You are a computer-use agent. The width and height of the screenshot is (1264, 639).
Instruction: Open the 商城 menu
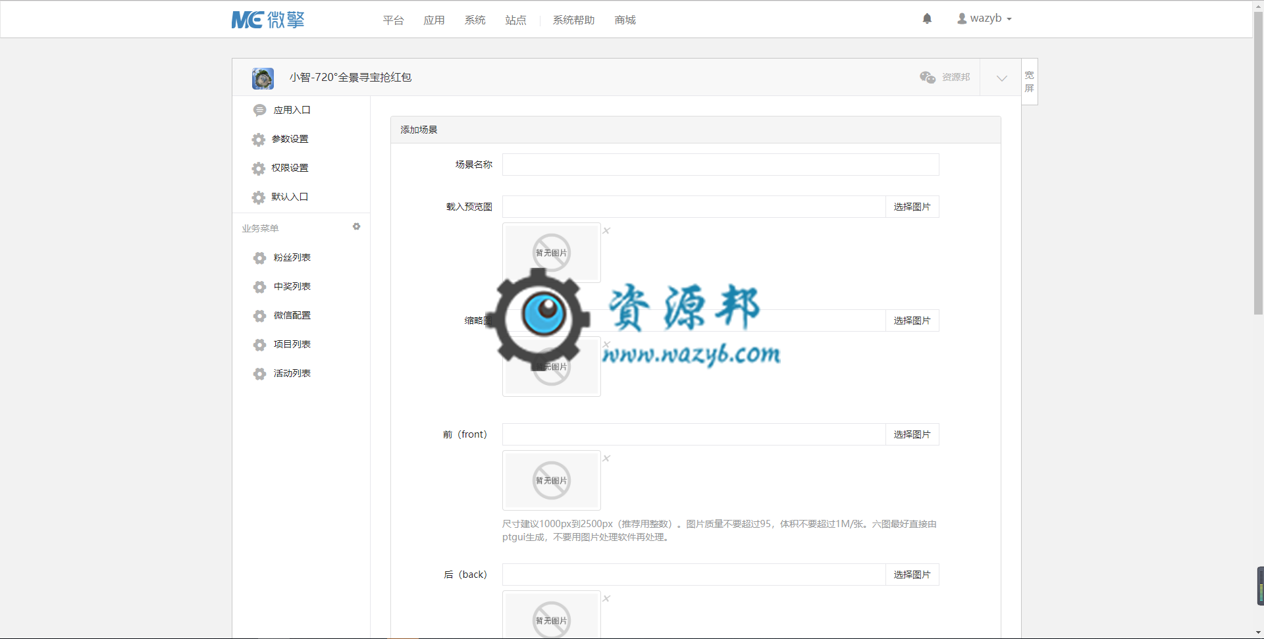pos(625,20)
